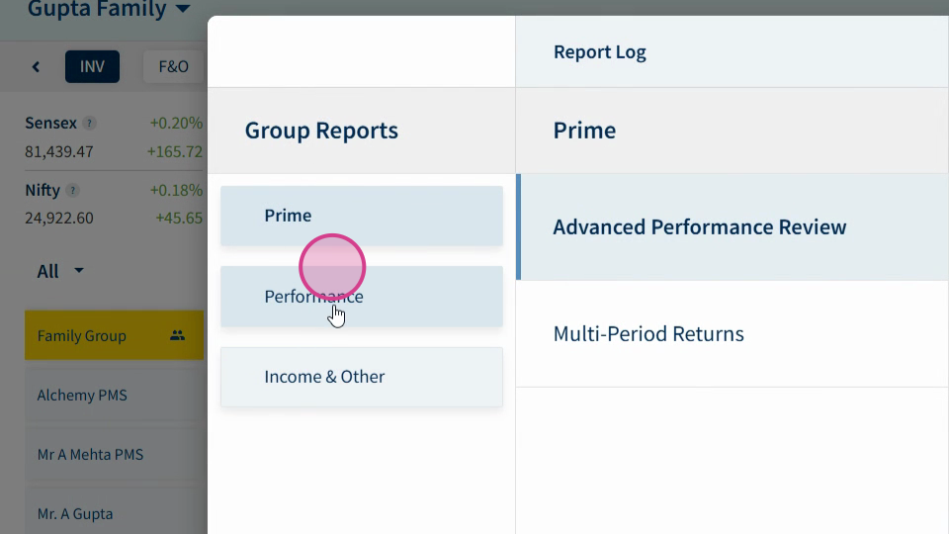Click the Sensex help question icon
Screen dimensions: 949x534
tap(89, 123)
